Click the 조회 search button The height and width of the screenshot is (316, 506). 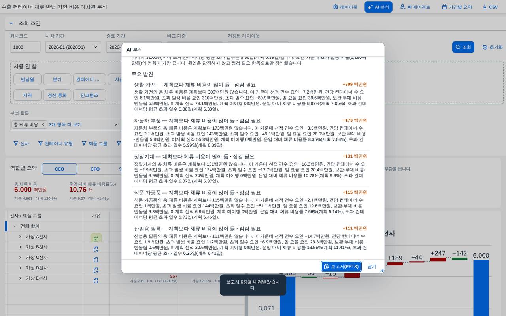(x=463, y=47)
